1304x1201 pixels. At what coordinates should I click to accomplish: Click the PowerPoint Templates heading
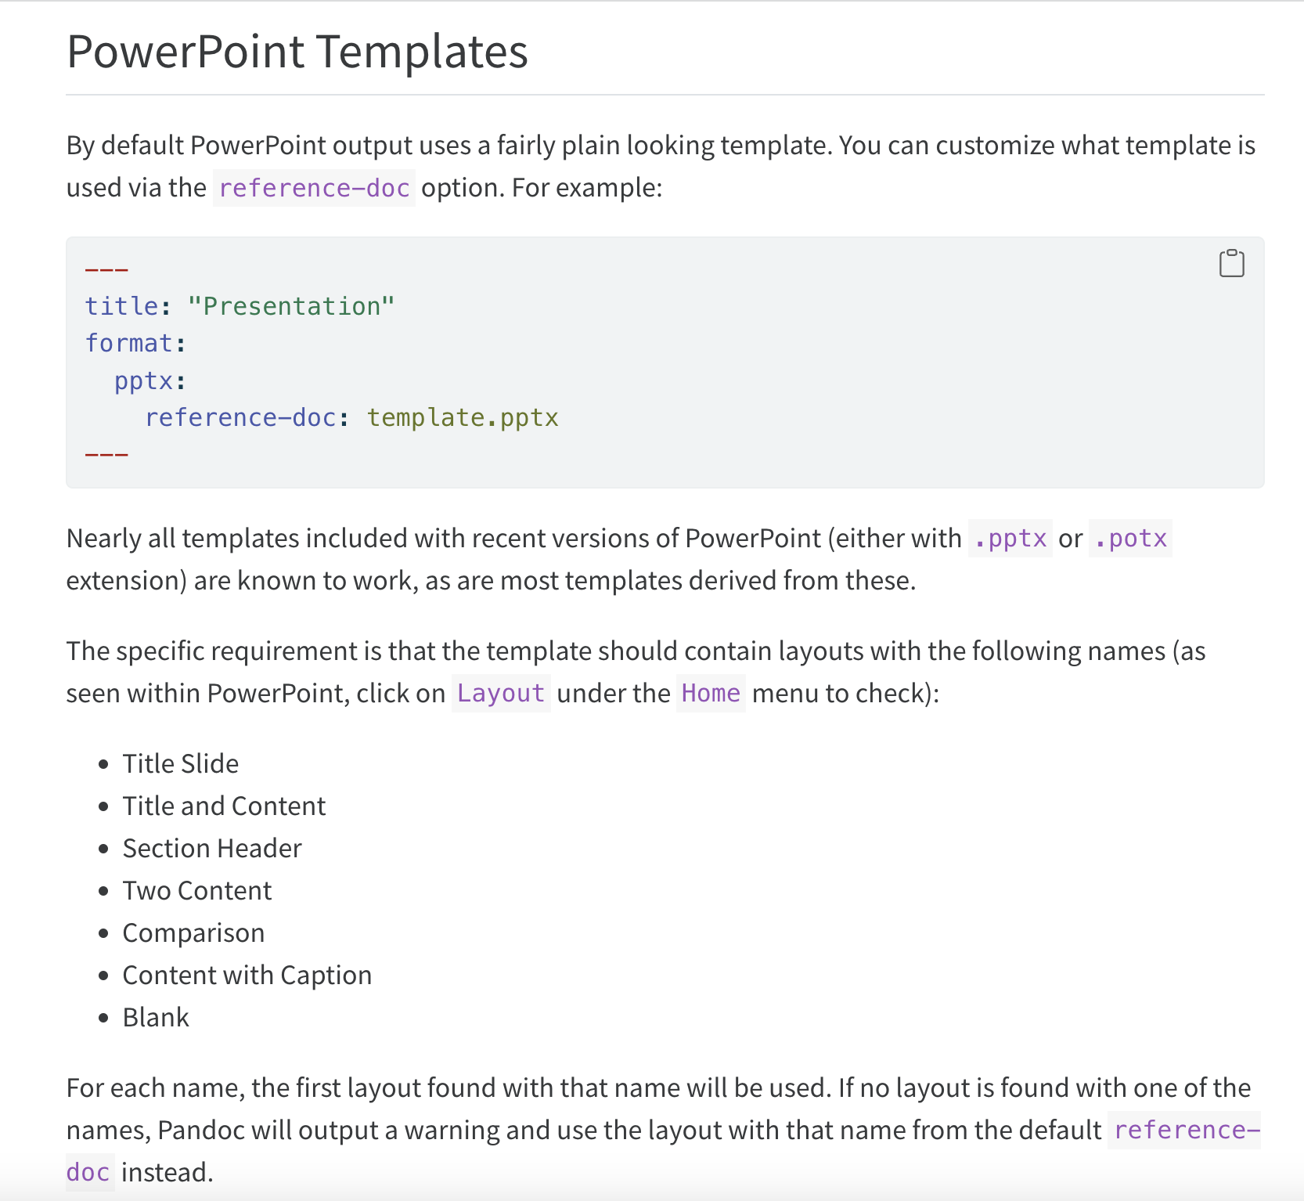297,52
